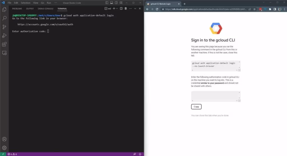
Task: Switch to the PROBLEMS tab
Action: click(17, 9)
